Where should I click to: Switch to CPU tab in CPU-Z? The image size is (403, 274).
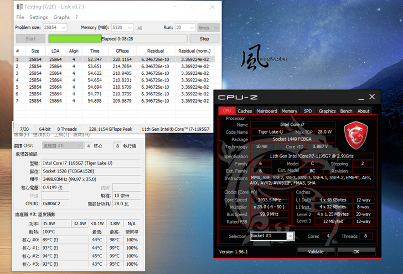click(227, 111)
